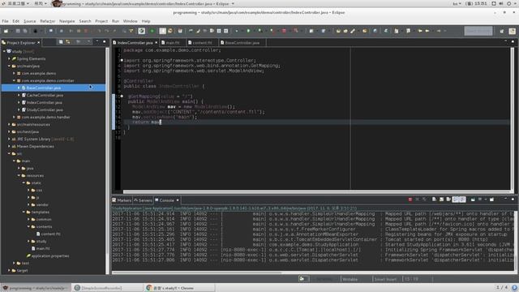Click the New file toolbar icon
The image size is (519, 292).
(6, 31)
